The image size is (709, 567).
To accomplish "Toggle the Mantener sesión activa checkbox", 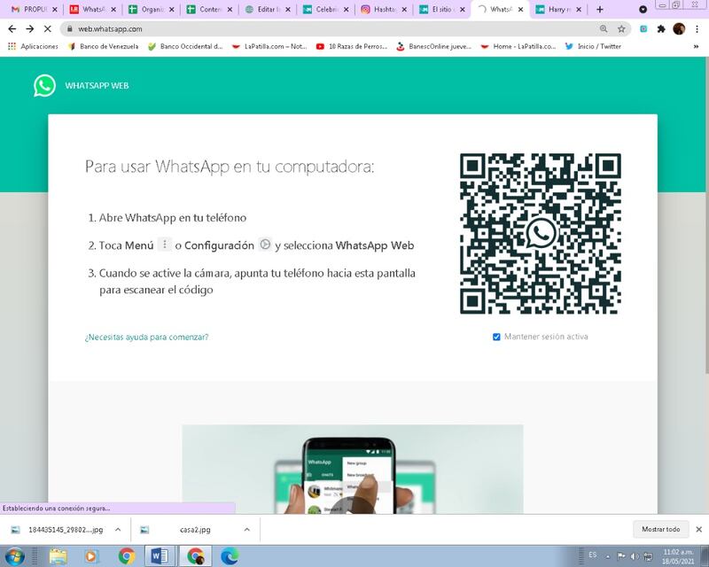I will click(496, 337).
